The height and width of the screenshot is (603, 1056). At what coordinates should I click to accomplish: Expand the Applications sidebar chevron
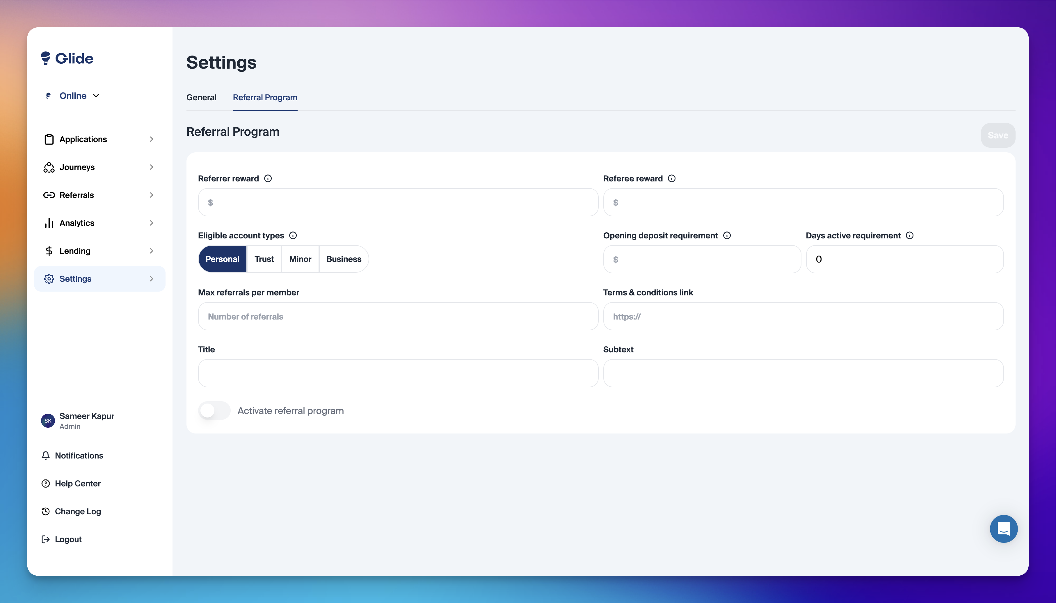coord(151,139)
